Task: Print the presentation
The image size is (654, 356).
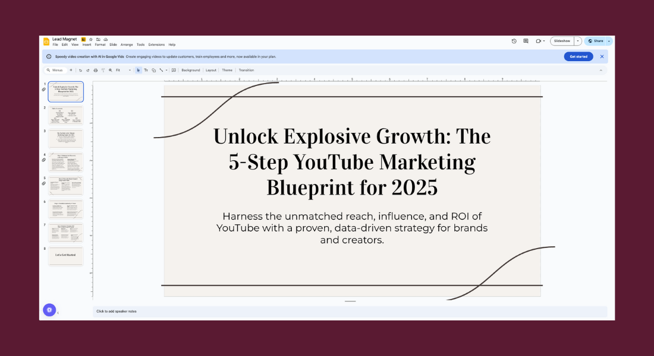Action: pyautogui.click(x=96, y=71)
